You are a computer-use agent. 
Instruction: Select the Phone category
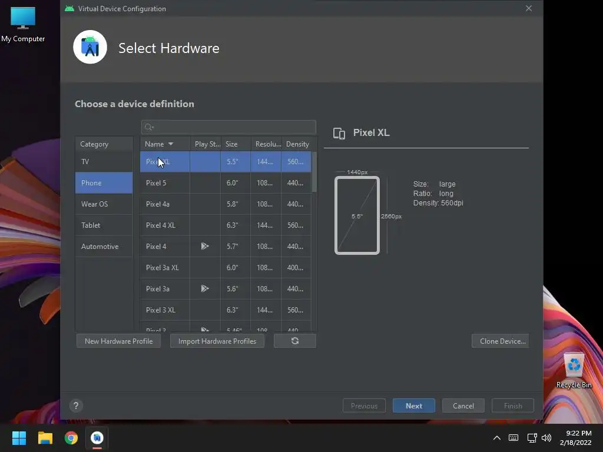(104, 183)
